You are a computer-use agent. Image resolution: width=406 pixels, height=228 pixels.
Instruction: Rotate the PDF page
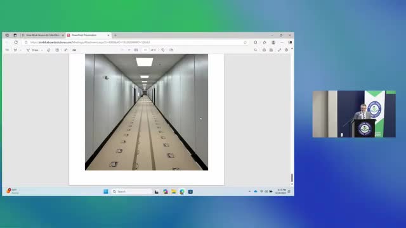click(x=163, y=50)
